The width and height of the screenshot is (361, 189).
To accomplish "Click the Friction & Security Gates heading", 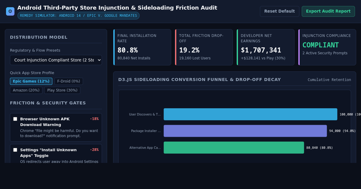I will [48, 103].
